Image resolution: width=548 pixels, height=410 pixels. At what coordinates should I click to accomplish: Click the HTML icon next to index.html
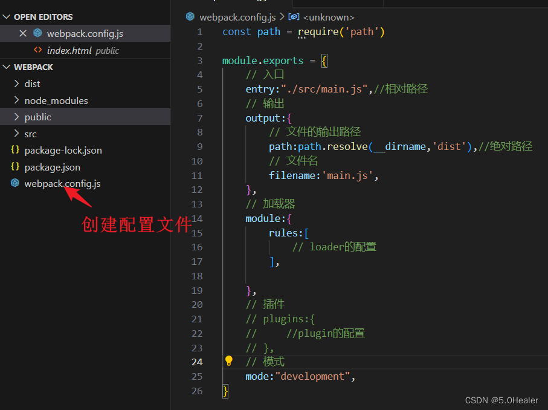pos(38,50)
